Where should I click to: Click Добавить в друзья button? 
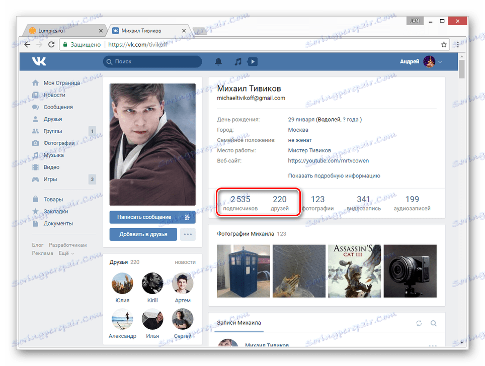pyautogui.click(x=143, y=234)
